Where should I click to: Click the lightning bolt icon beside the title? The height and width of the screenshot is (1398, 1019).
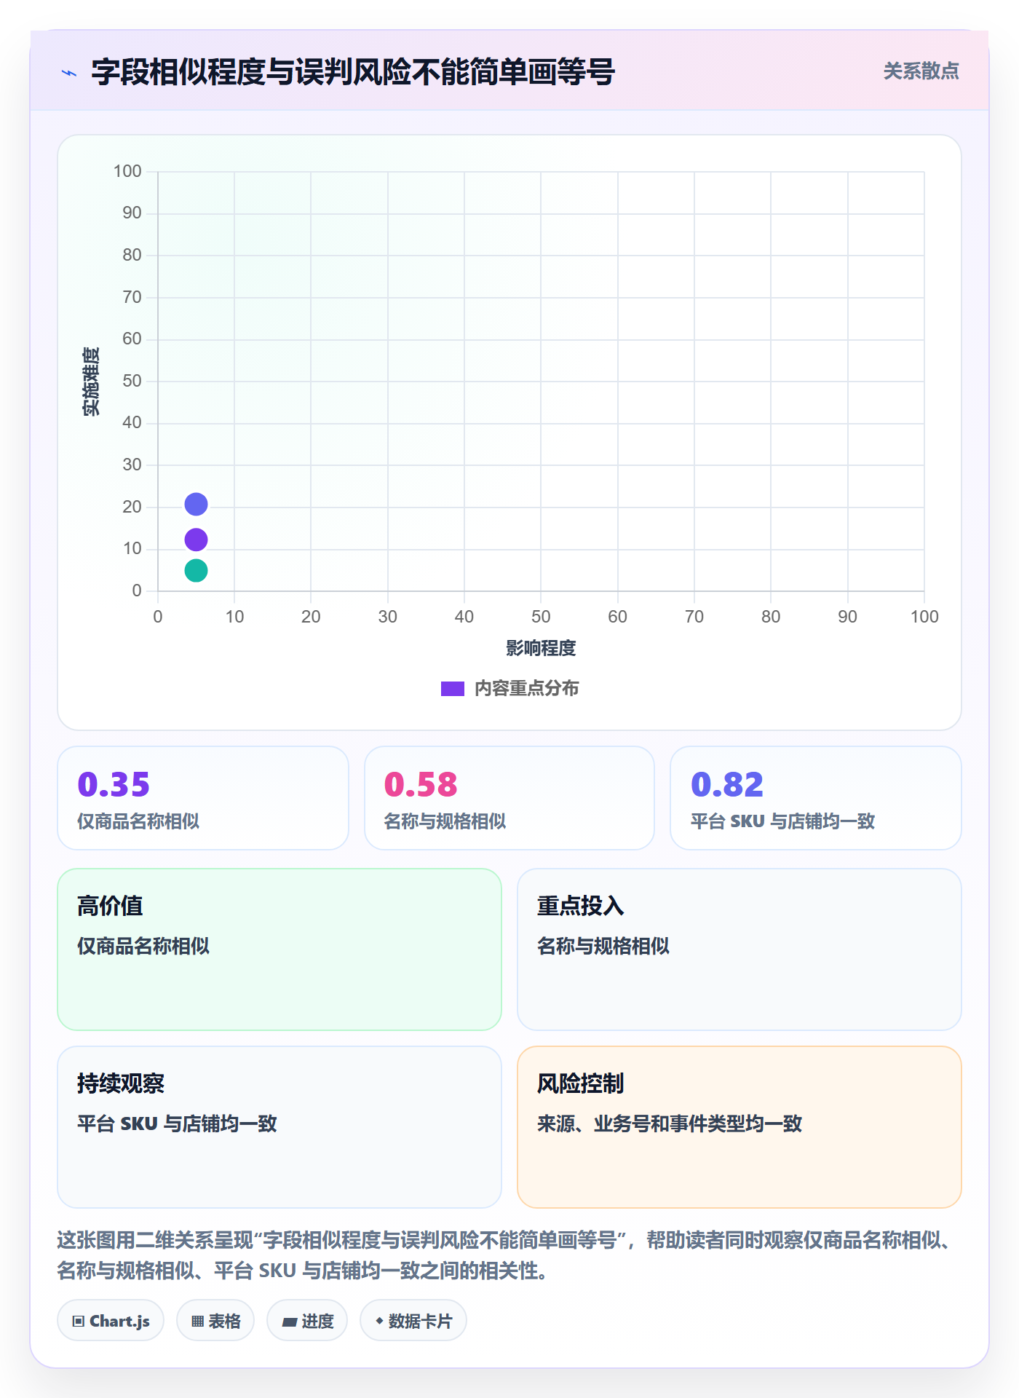[69, 73]
